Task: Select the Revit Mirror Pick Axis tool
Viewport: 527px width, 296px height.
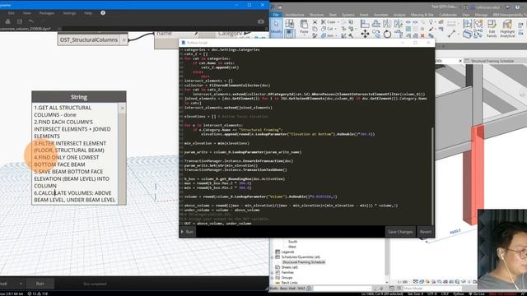Action: pos(387,24)
